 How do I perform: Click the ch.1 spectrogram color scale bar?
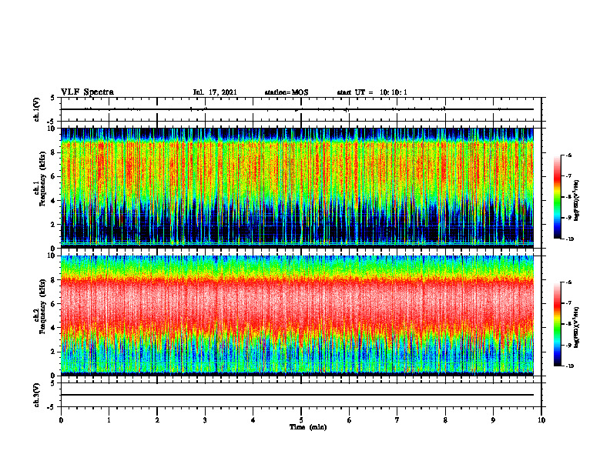557,197
